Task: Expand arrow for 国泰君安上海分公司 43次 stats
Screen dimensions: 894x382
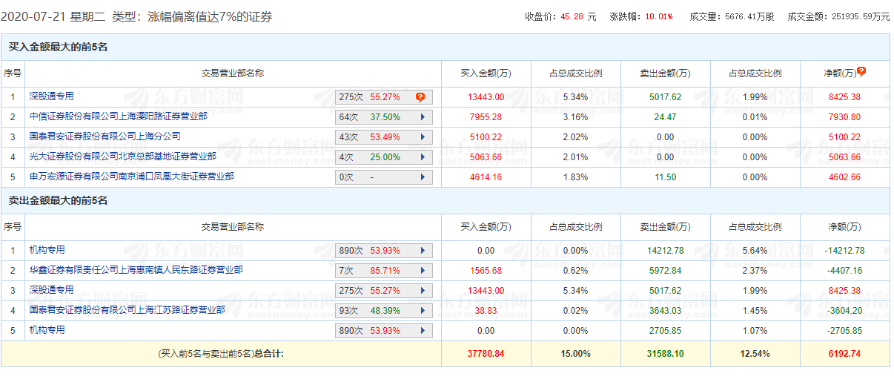Action: pos(423,137)
